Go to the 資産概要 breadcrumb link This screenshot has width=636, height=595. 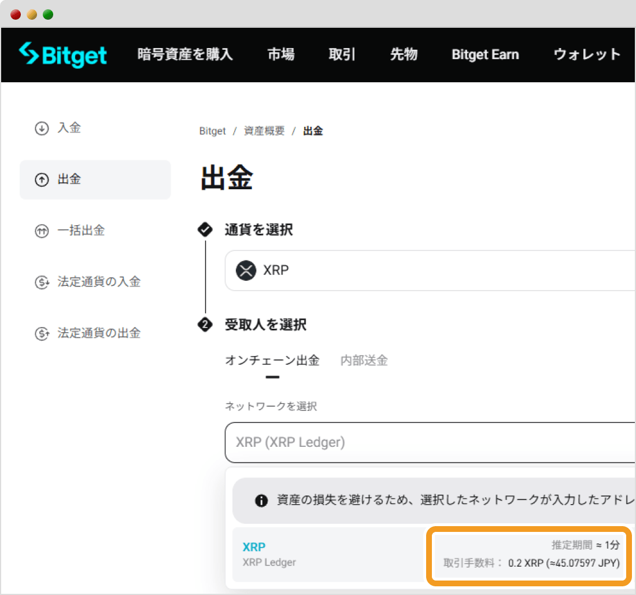tap(264, 131)
